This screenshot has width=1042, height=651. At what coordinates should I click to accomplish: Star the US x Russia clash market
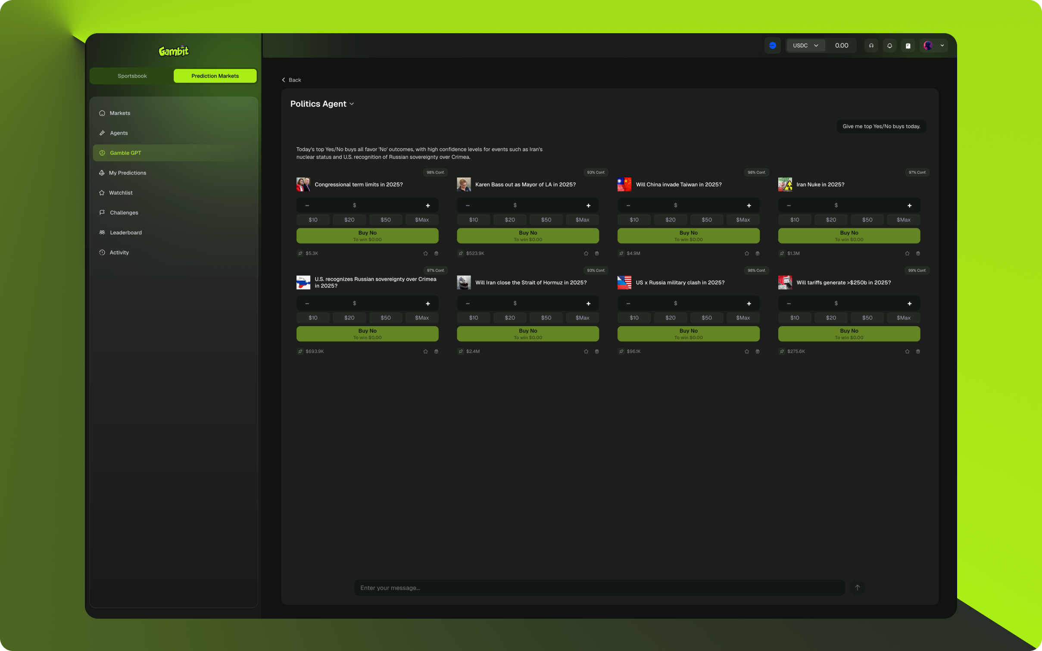point(747,352)
